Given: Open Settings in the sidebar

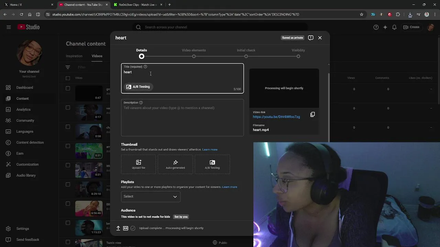Looking at the screenshot, I should point(29,228).
